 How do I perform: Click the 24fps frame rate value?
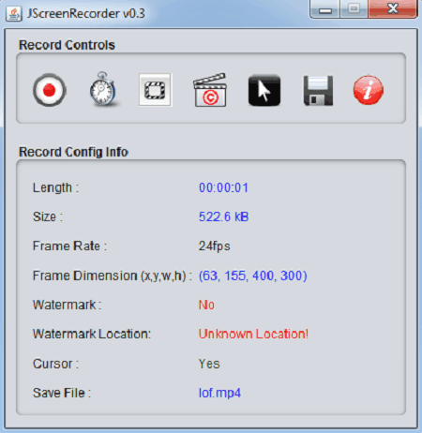215,246
